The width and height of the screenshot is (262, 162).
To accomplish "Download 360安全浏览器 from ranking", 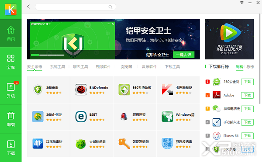I will (x=247, y=82).
